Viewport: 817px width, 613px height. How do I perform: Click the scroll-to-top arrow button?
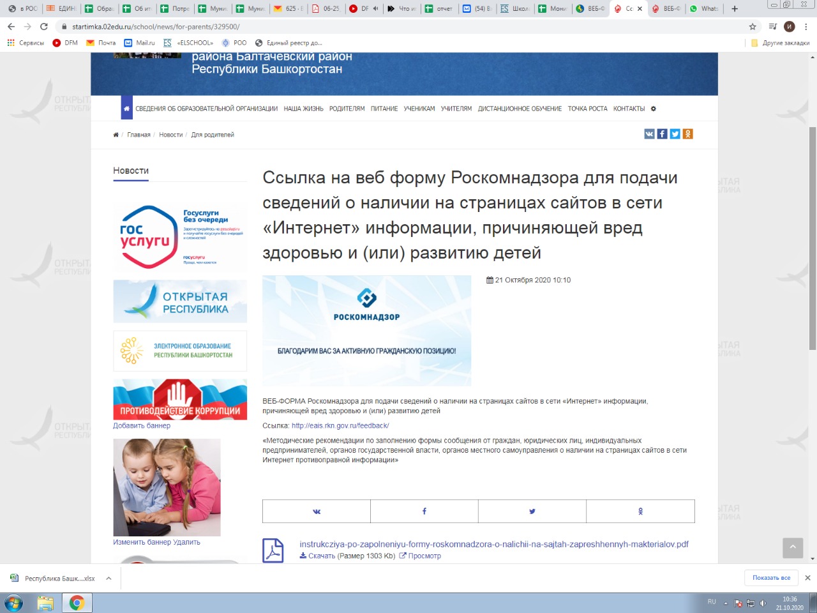point(793,547)
